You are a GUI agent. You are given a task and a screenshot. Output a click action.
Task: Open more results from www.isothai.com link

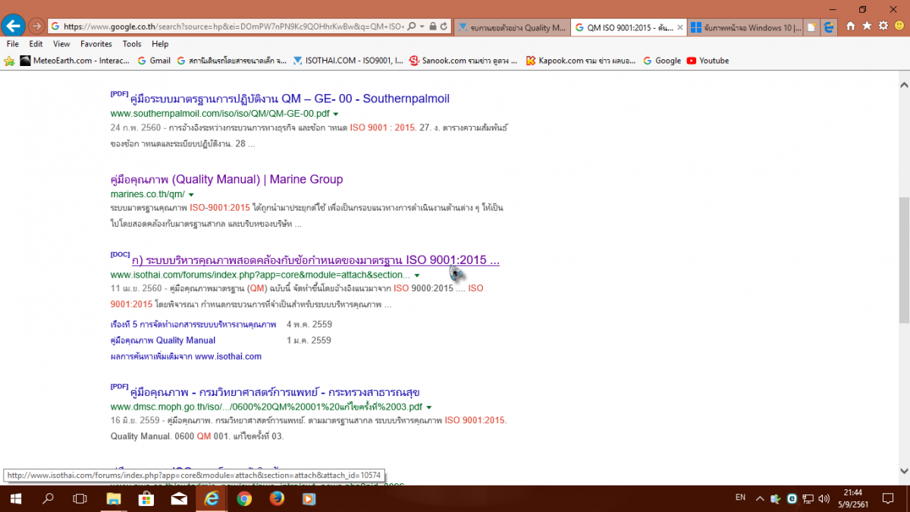[186, 357]
